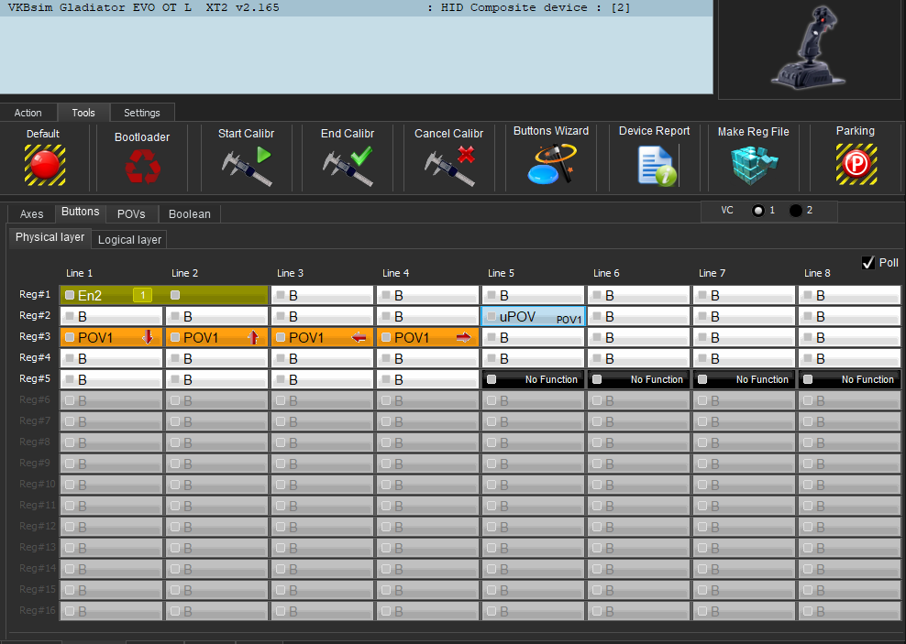Click the B cell at Reg#5 Line 4

click(427, 379)
